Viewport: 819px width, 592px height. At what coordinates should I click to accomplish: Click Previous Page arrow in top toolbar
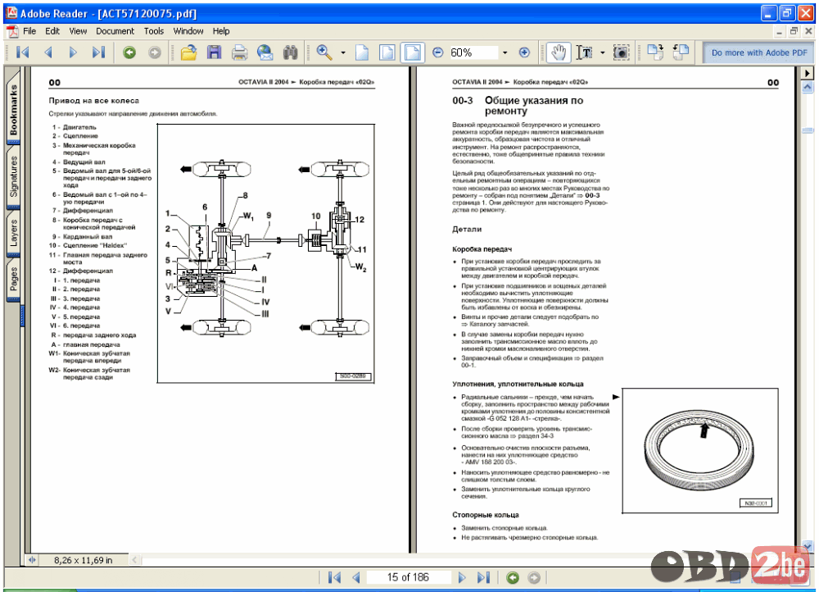click(48, 52)
